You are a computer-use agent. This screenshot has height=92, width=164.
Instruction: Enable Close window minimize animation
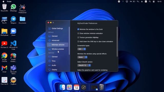(x=78, y=33)
